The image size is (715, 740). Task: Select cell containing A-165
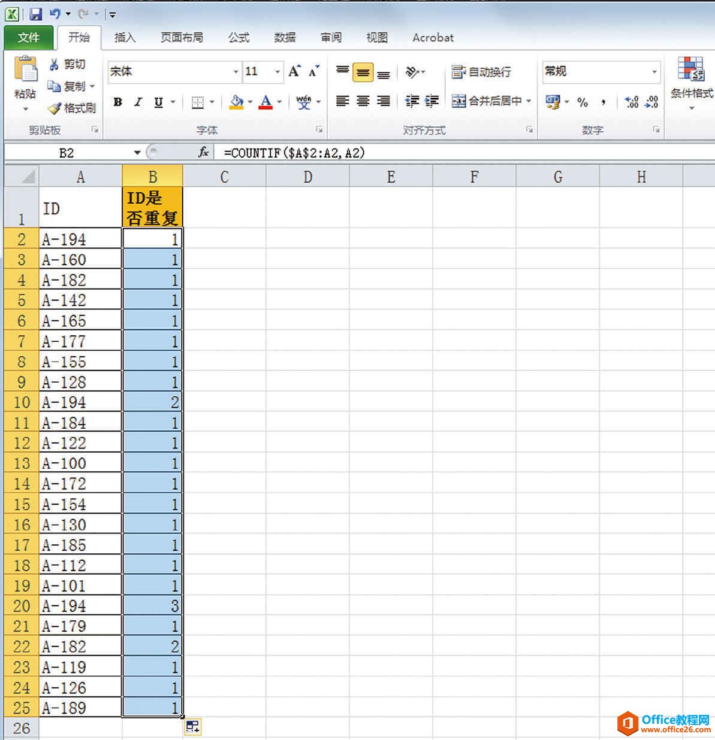pos(80,321)
